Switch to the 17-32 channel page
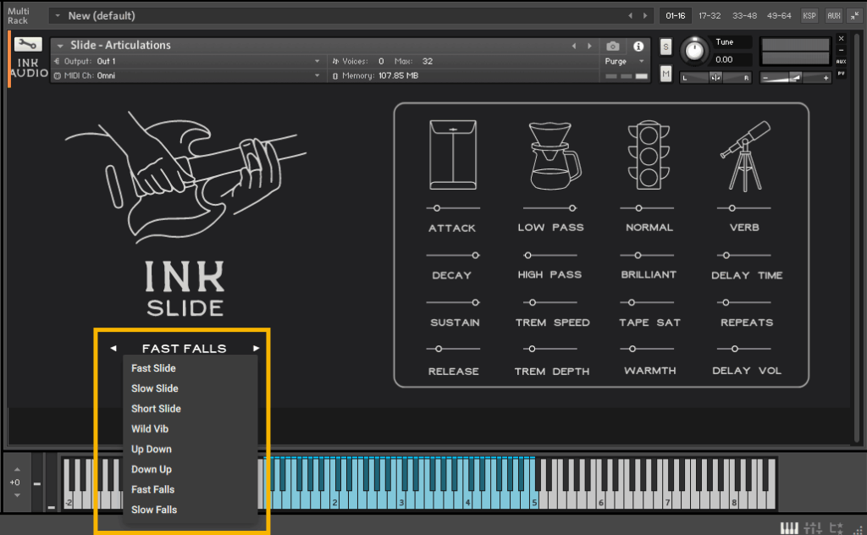Viewport: 867px width, 535px height. 710,15
